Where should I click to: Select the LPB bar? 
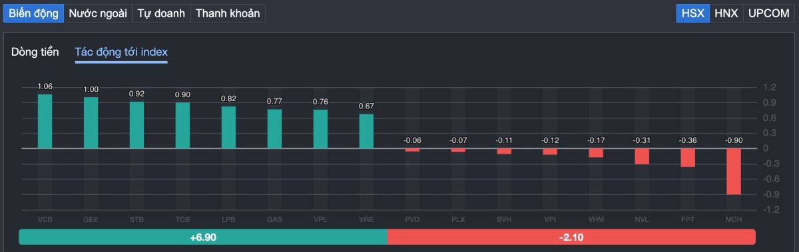(228, 127)
